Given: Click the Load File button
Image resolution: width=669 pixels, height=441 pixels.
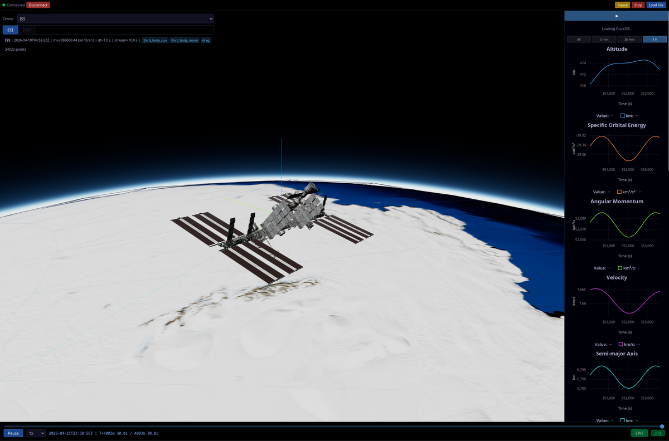Looking at the screenshot, I should coord(656,5).
